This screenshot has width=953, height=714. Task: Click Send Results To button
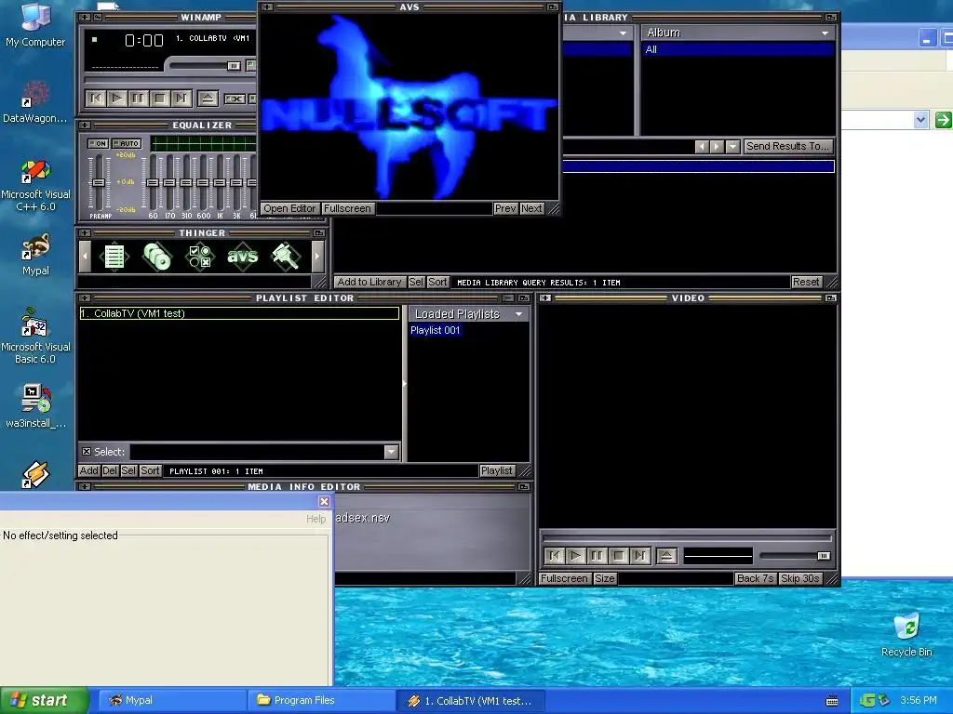point(787,146)
